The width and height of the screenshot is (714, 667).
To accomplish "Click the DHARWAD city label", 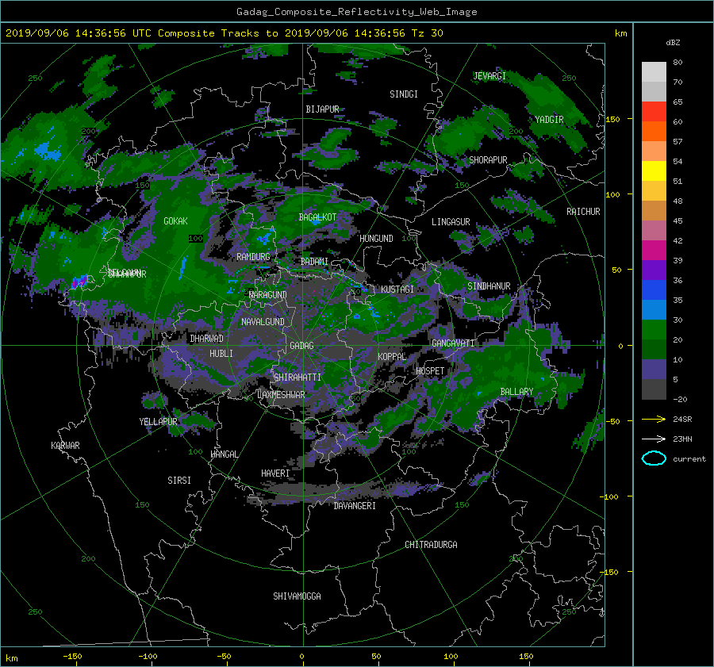I will [x=206, y=339].
